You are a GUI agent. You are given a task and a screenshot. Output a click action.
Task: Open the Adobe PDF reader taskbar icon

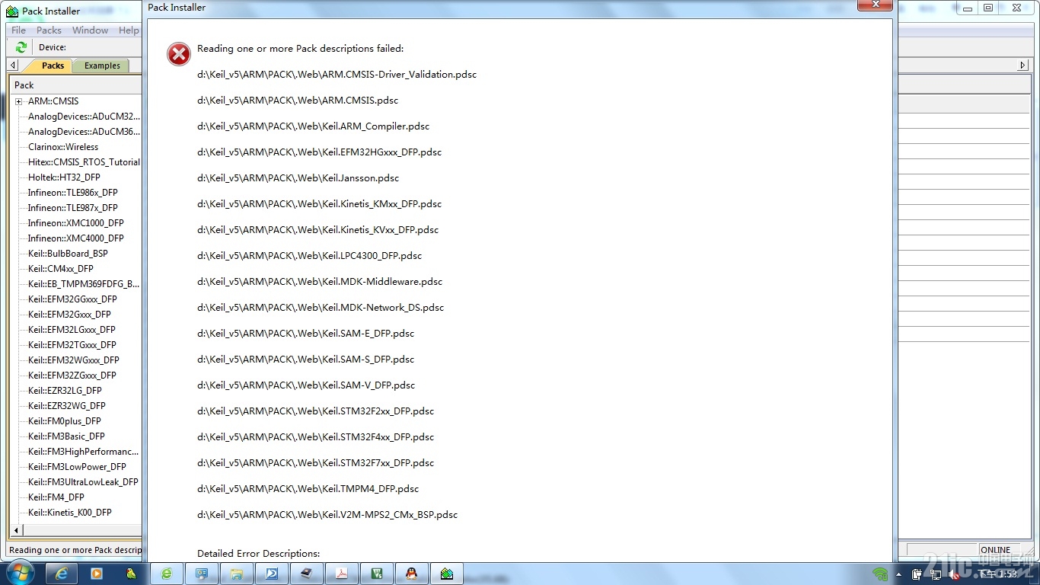(342, 574)
